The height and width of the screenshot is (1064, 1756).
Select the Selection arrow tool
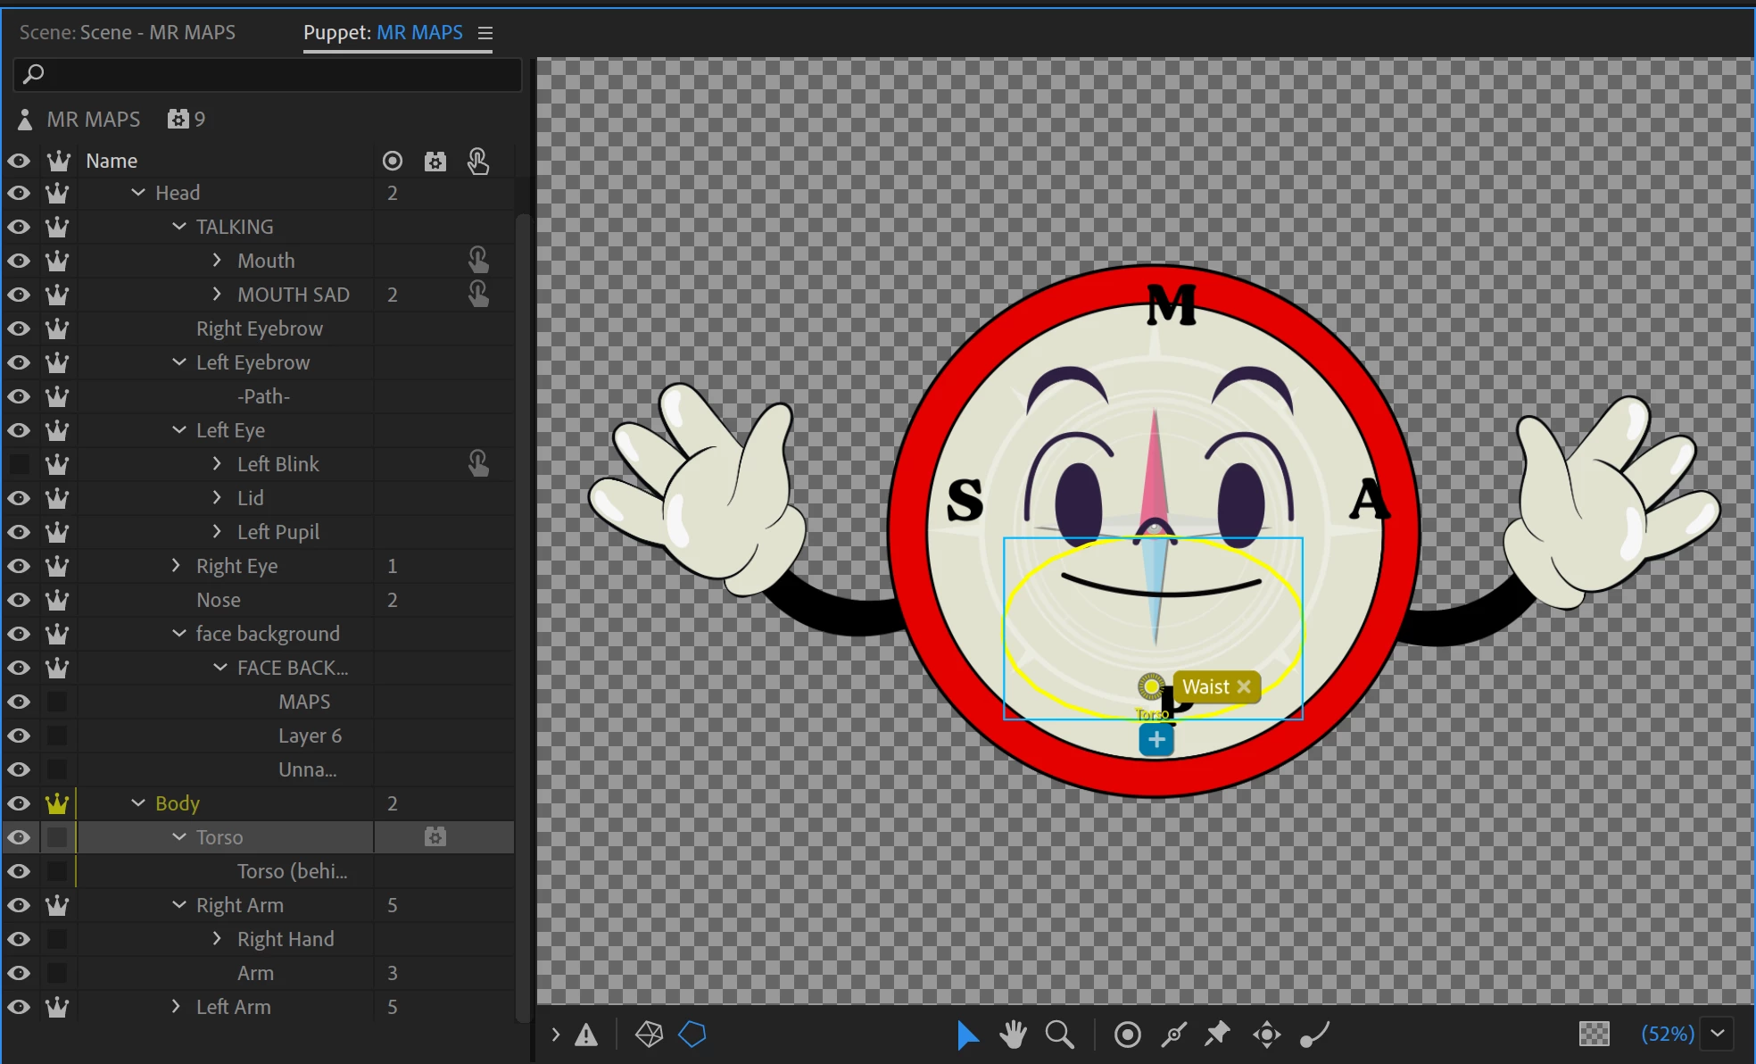tap(966, 1035)
